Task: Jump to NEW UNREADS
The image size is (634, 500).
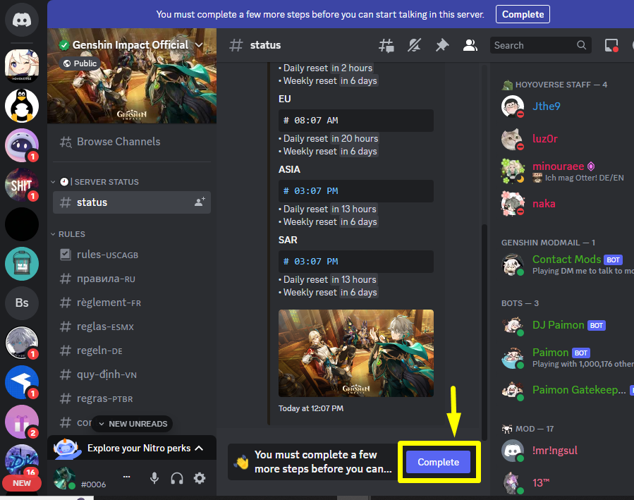Action: [132, 424]
